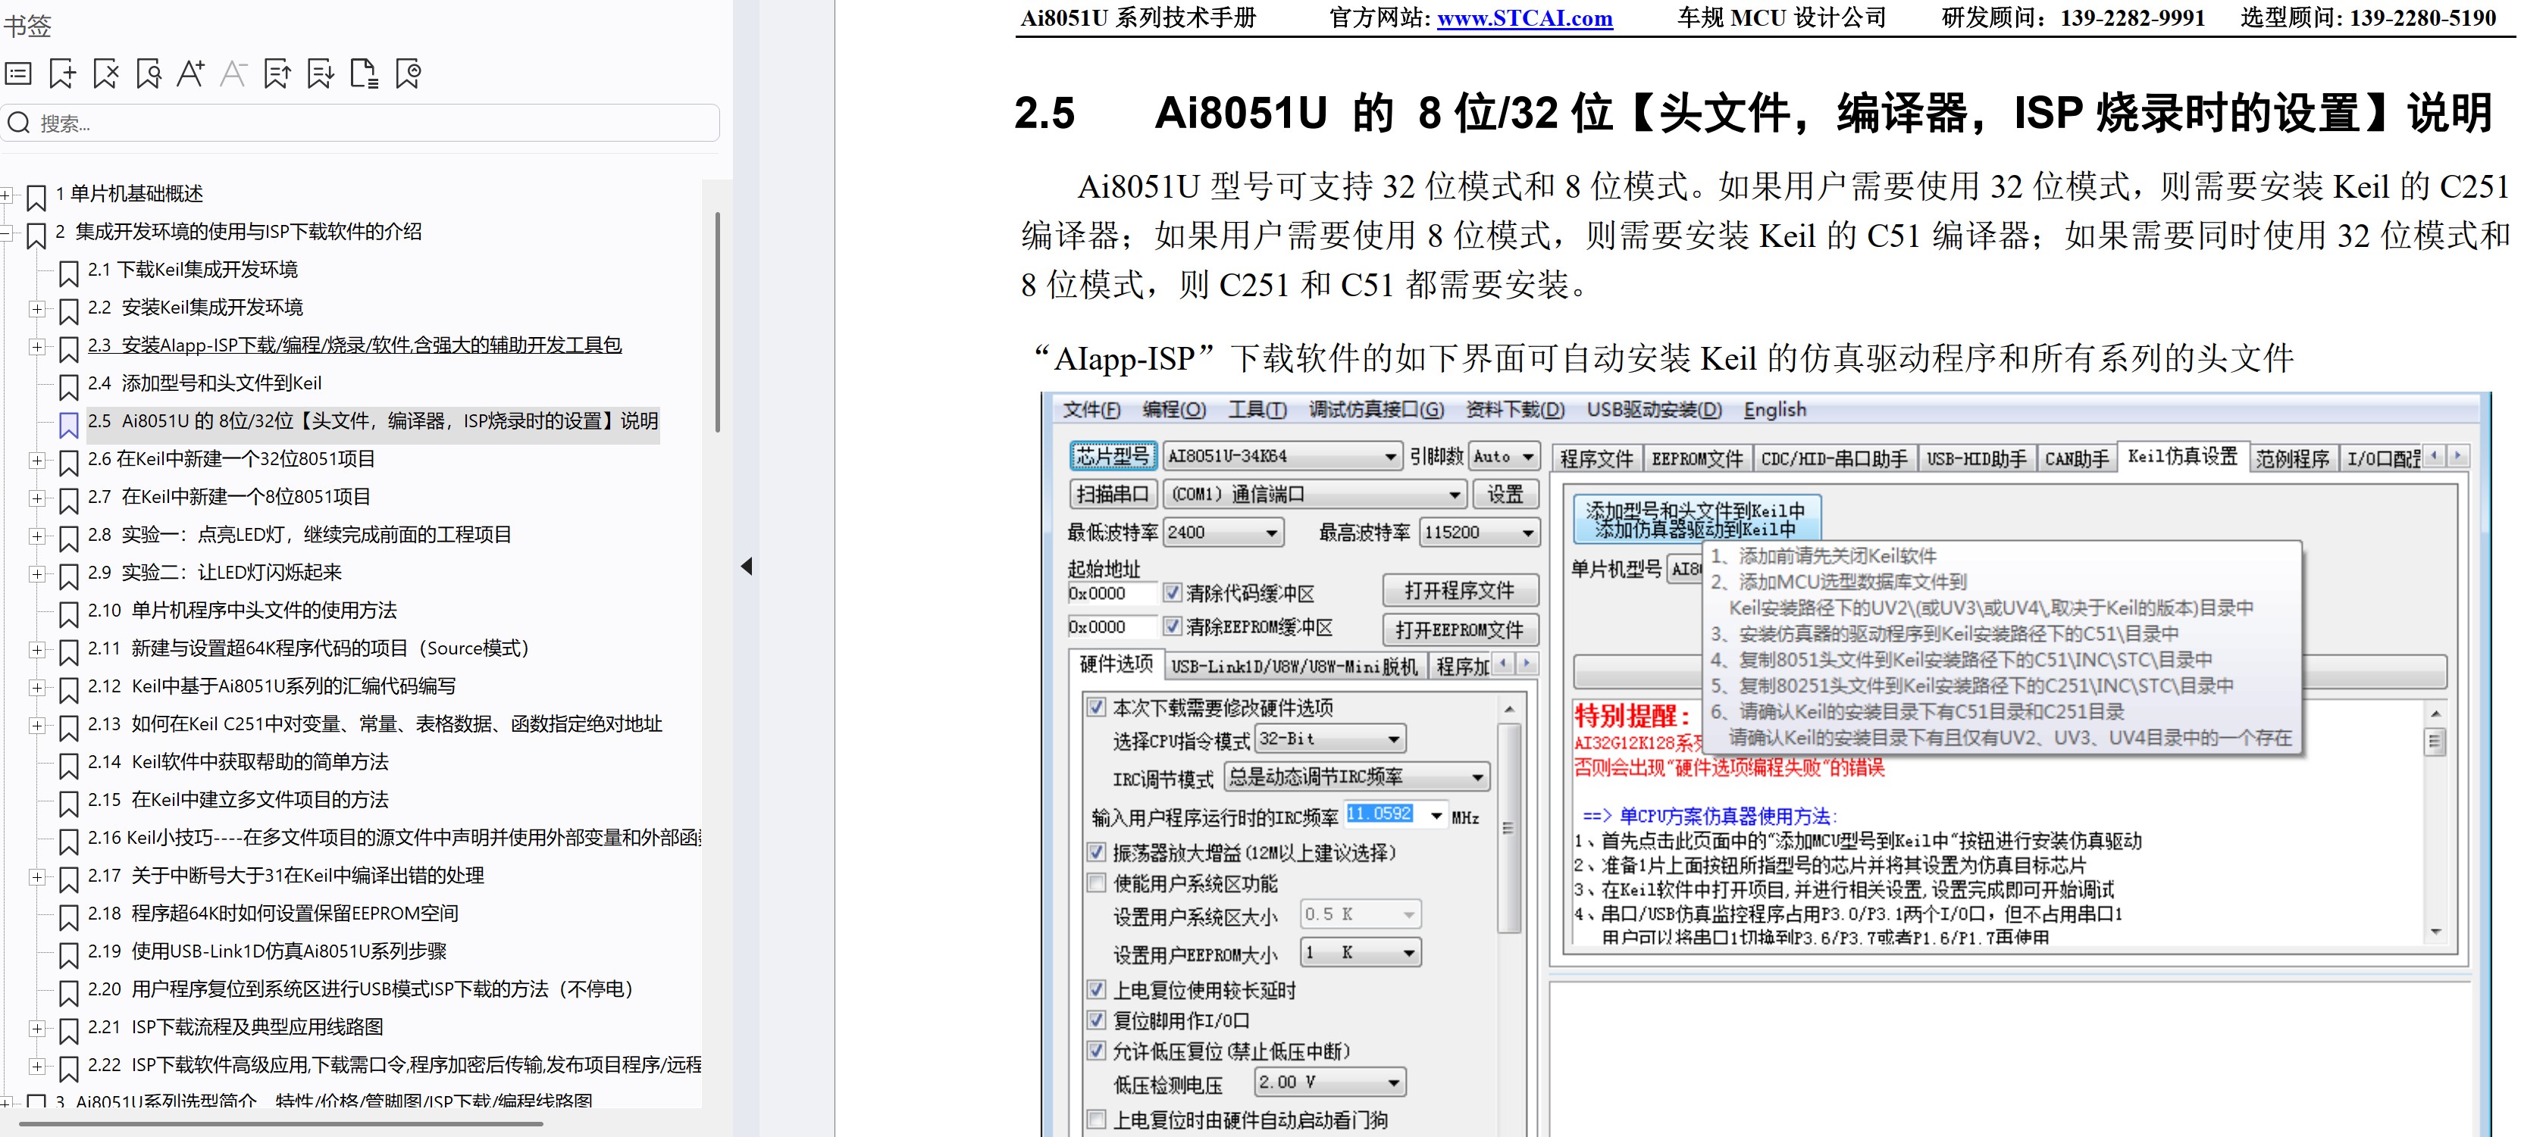
Task: Expand bookmark 2.11 新建与设置超64K程序代码的项目
Action: click(x=36, y=650)
